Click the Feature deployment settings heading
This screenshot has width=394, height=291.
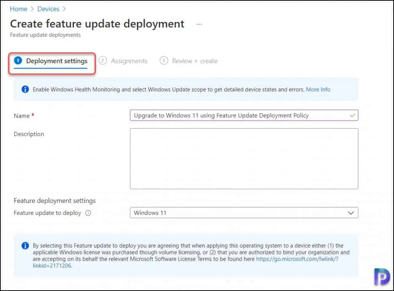pyautogui.click(x=55, y=201)
